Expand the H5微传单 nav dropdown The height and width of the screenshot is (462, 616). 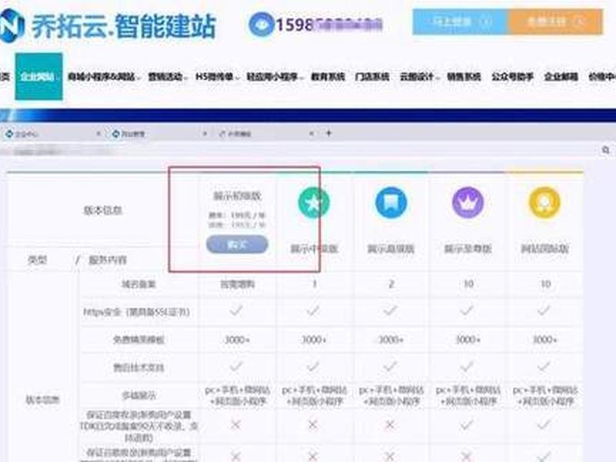[216, 76]
